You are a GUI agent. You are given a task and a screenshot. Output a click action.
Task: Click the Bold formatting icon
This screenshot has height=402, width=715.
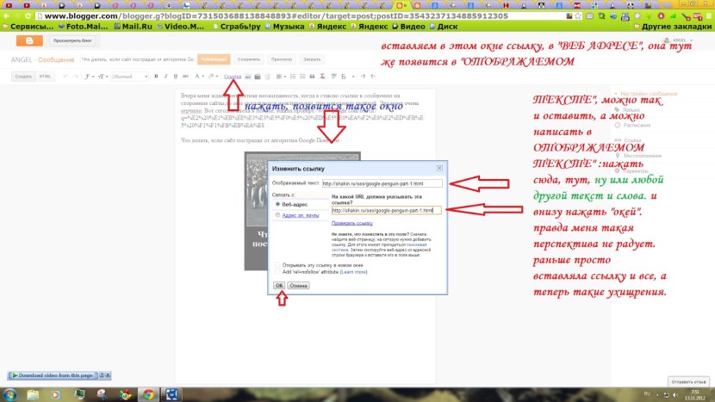pyautogui.click(x=155, y=77)
